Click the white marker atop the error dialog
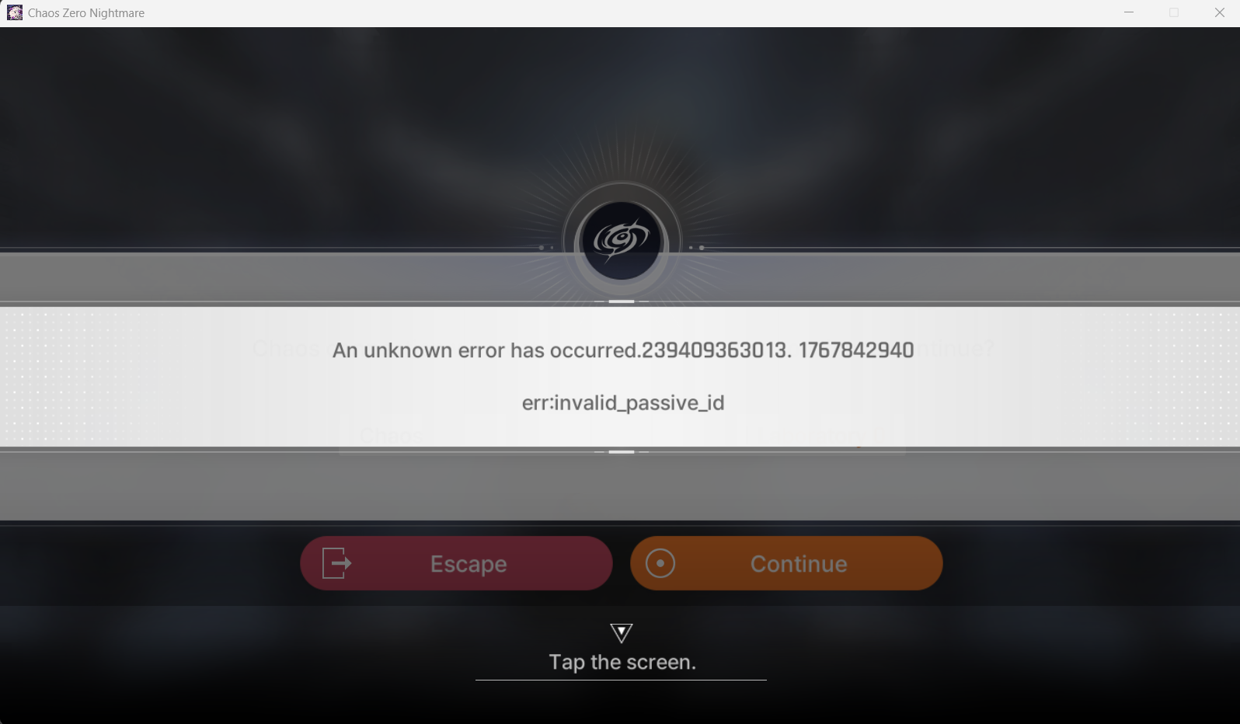 (622, 301)
